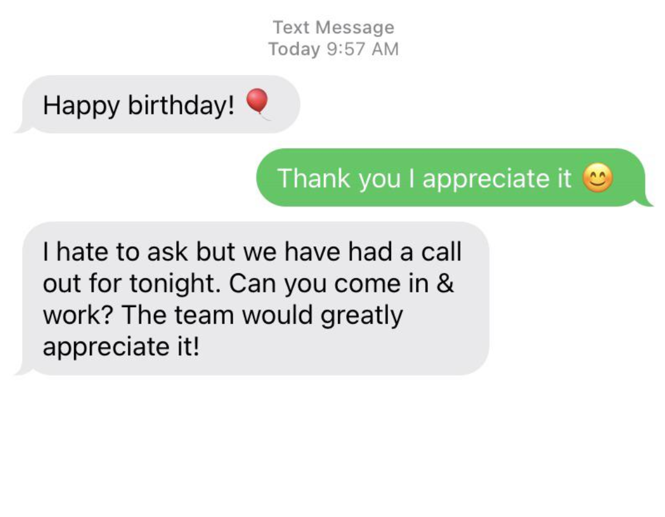Click 'appreciate it!' on the bubble's last line

pos(121,348)
